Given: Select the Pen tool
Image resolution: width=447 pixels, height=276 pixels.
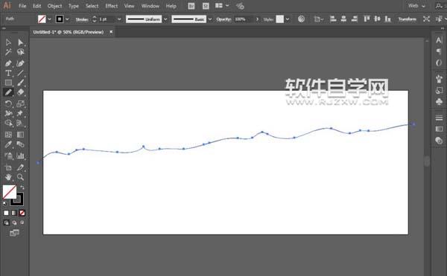Looking at the screenshot, I should (8, 63).
